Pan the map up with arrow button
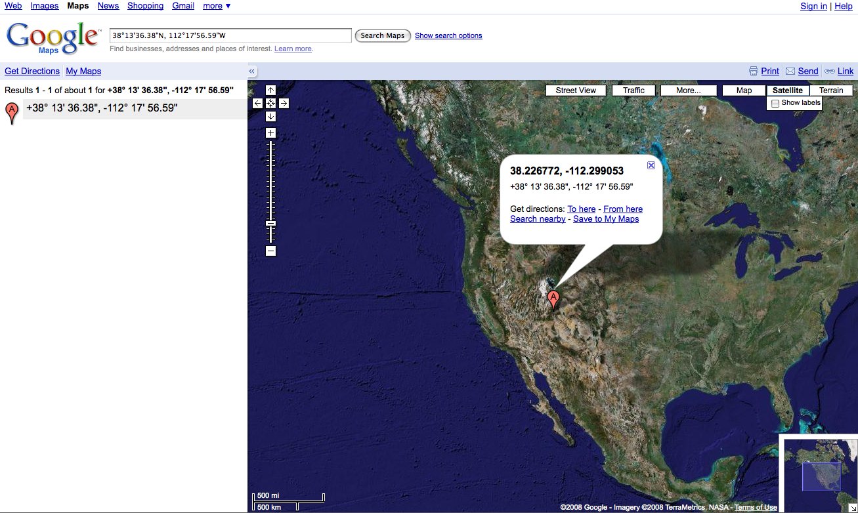 tap(270, 90)
